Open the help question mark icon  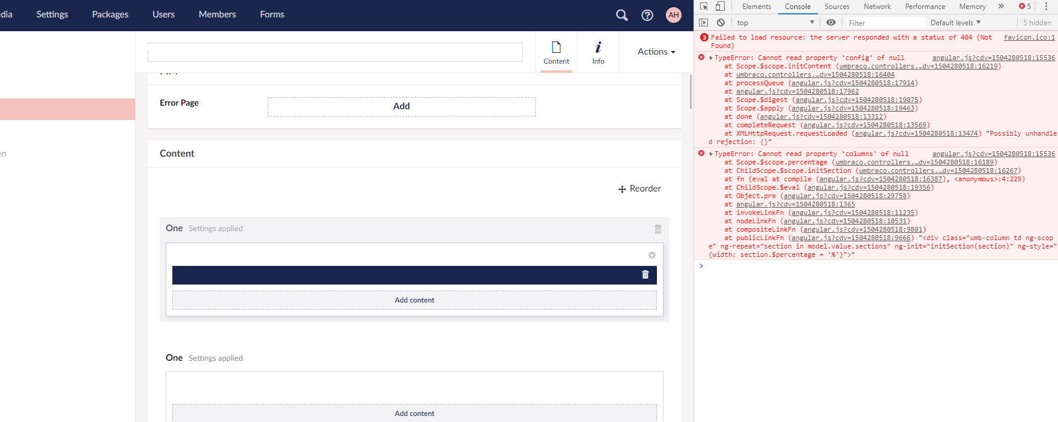point(647,15)
